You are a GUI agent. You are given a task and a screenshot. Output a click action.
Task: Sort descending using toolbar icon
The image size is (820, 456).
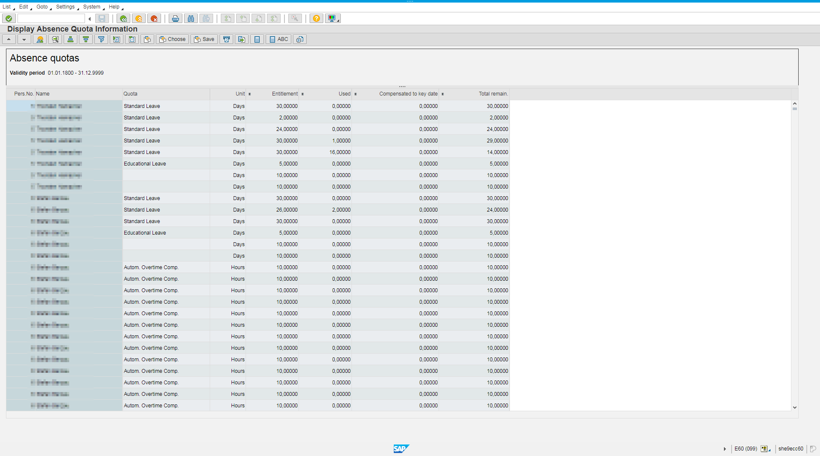[86, 39]
